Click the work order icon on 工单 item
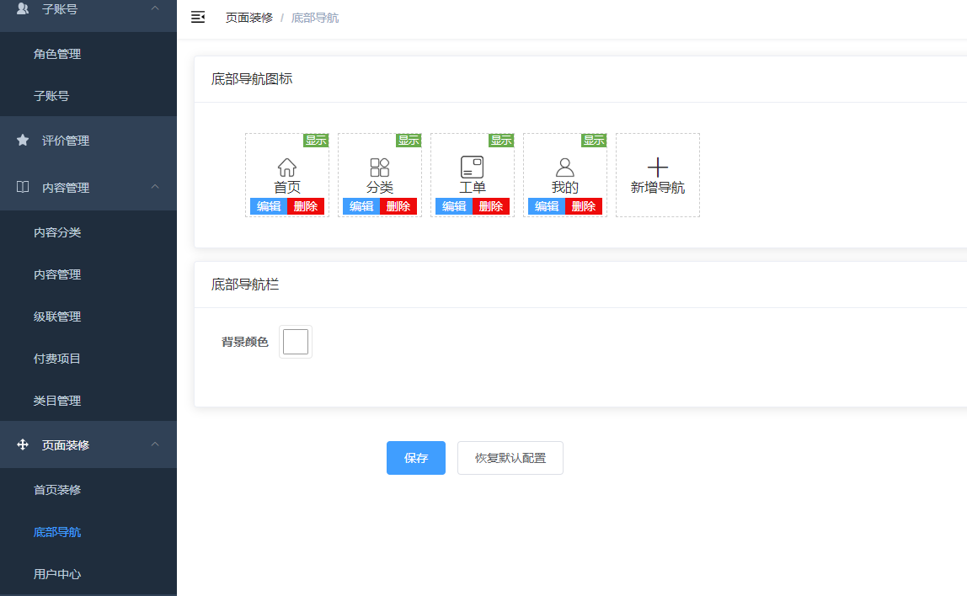 pos(472,165)
